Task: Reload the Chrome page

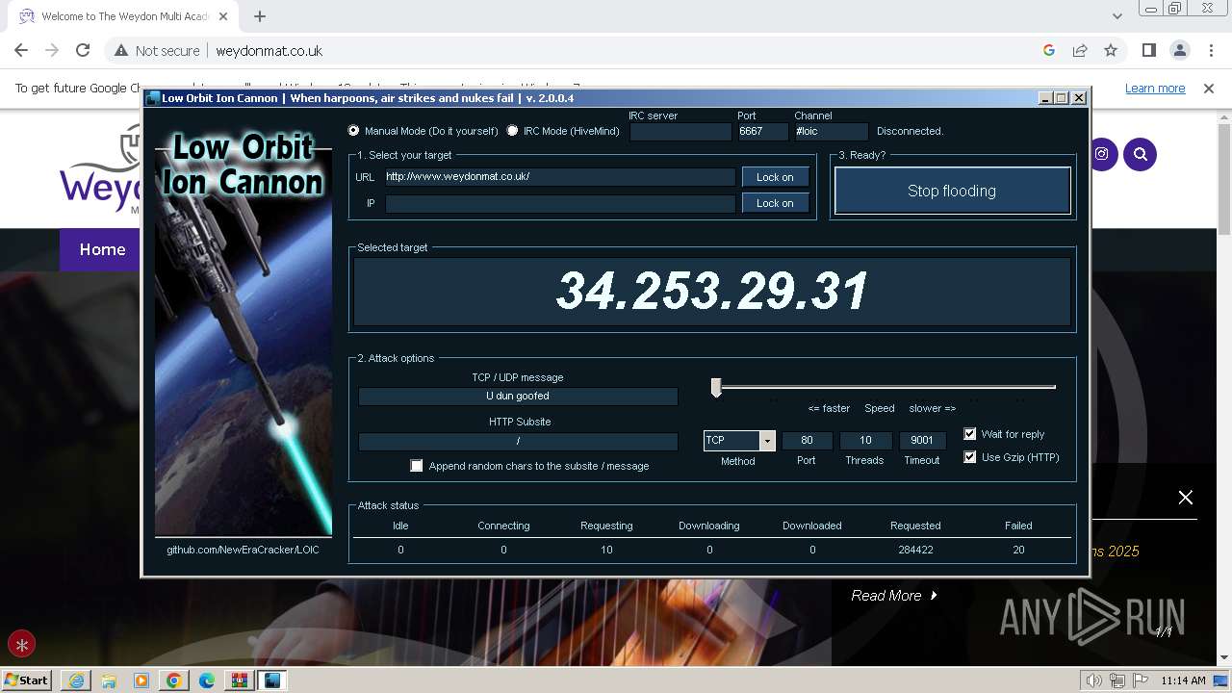Action: pyautogui.click(x=83, y=50)
